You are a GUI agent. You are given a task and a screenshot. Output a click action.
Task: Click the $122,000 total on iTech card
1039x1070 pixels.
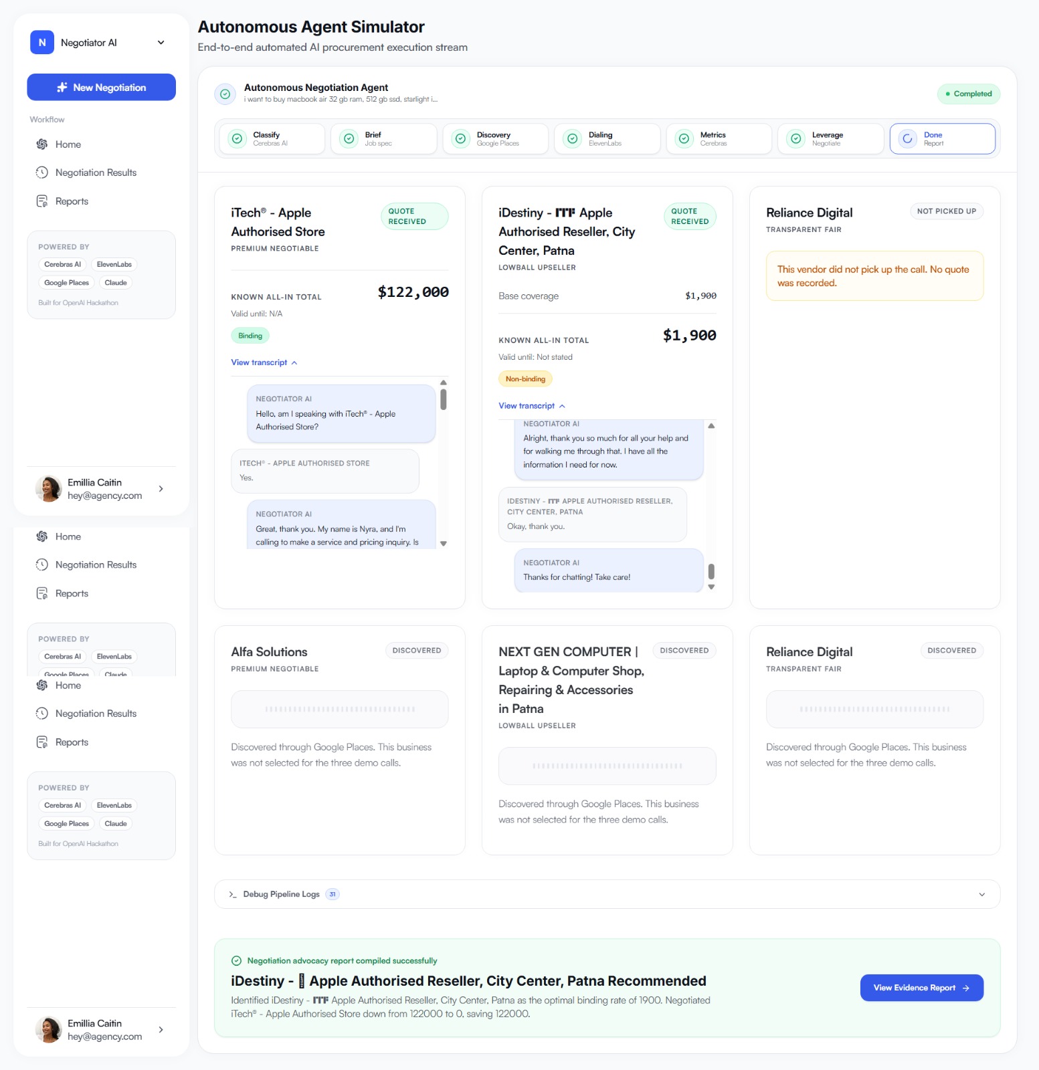pos(413,292)
